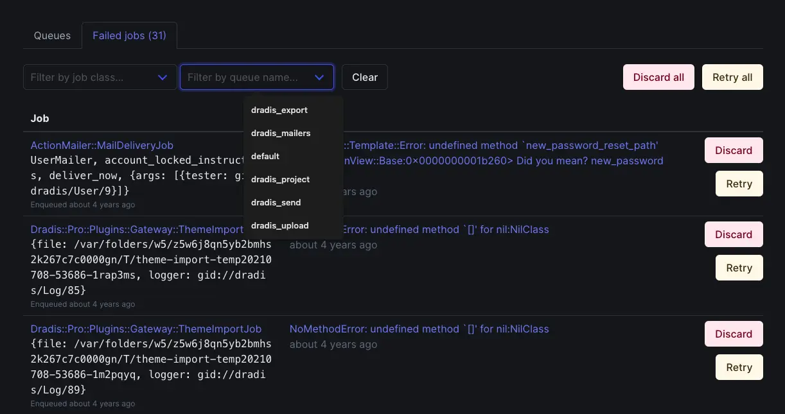
Task: Click the chevron on the queue name filter
Action: [319, 76]
